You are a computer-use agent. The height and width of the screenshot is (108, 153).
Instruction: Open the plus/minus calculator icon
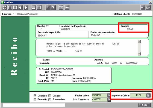tap(48, 8)
